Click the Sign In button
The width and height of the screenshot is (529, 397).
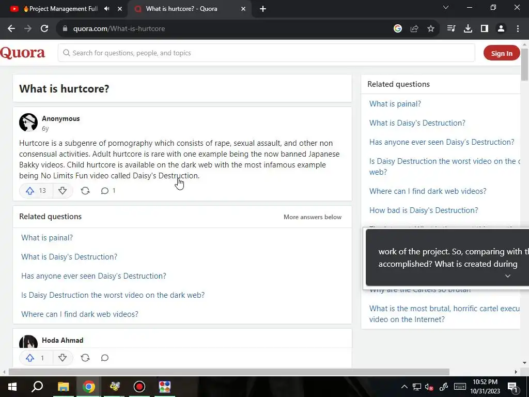coord(501,53)
